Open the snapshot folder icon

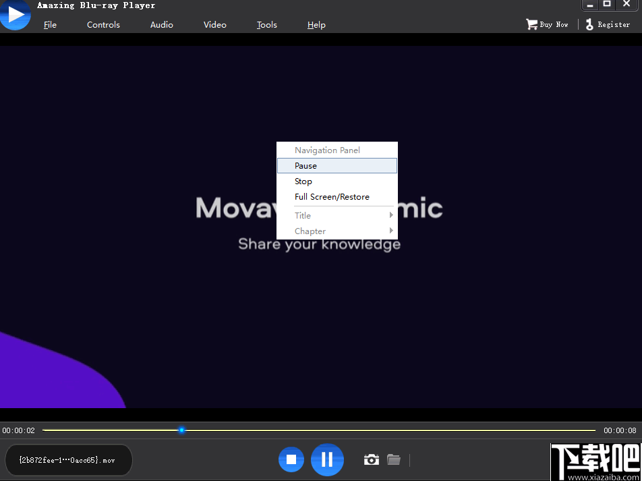[394, 459]
